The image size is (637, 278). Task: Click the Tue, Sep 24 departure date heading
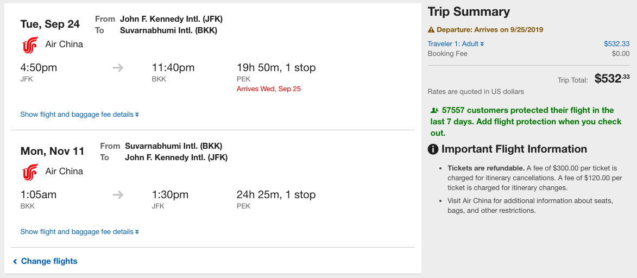click(50, 24)
